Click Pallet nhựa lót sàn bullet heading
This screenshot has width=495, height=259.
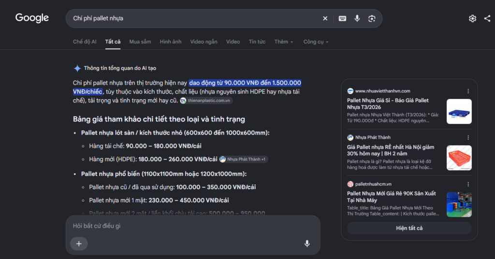click(175, 133)
